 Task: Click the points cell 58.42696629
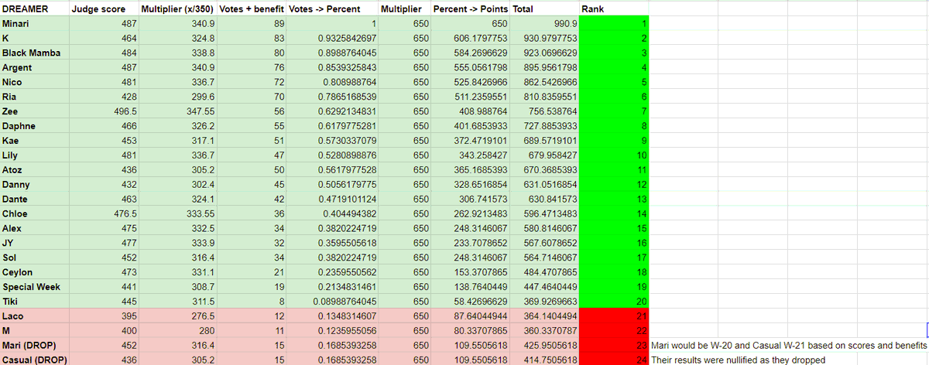coord(471,303)
